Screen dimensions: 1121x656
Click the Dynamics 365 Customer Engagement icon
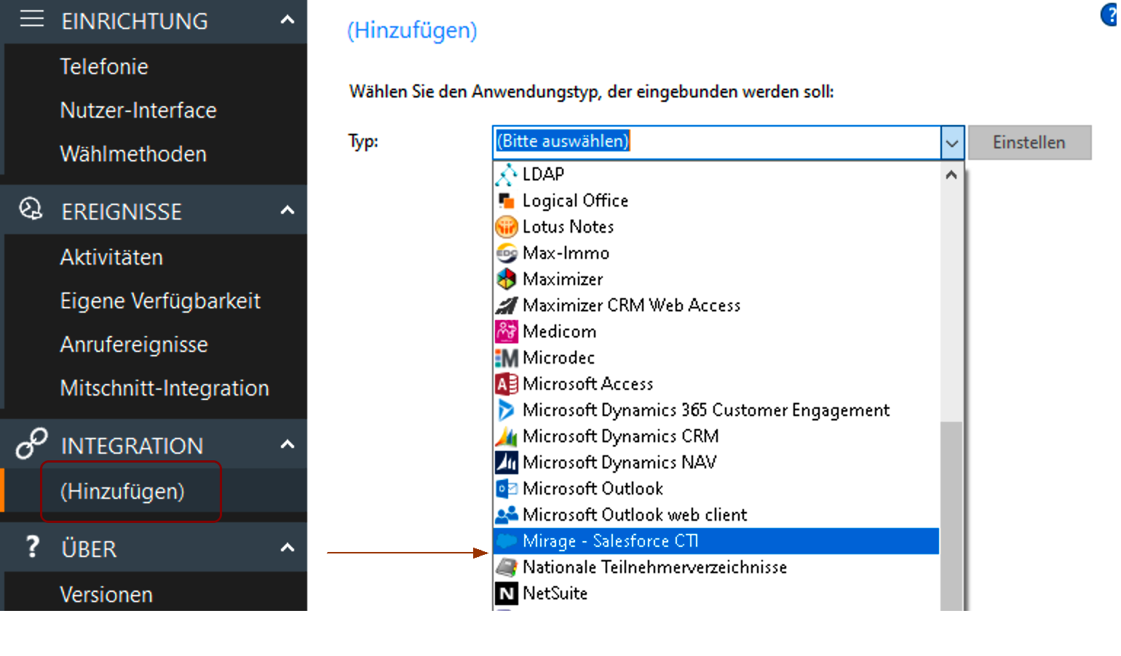coord(506,410)
